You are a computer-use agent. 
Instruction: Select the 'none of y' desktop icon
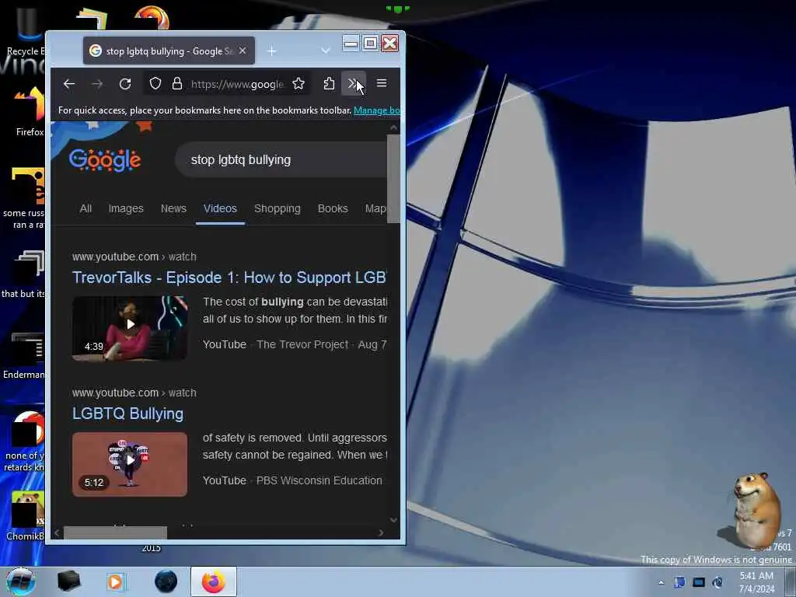pyautogui.click(x=24, y=442)
